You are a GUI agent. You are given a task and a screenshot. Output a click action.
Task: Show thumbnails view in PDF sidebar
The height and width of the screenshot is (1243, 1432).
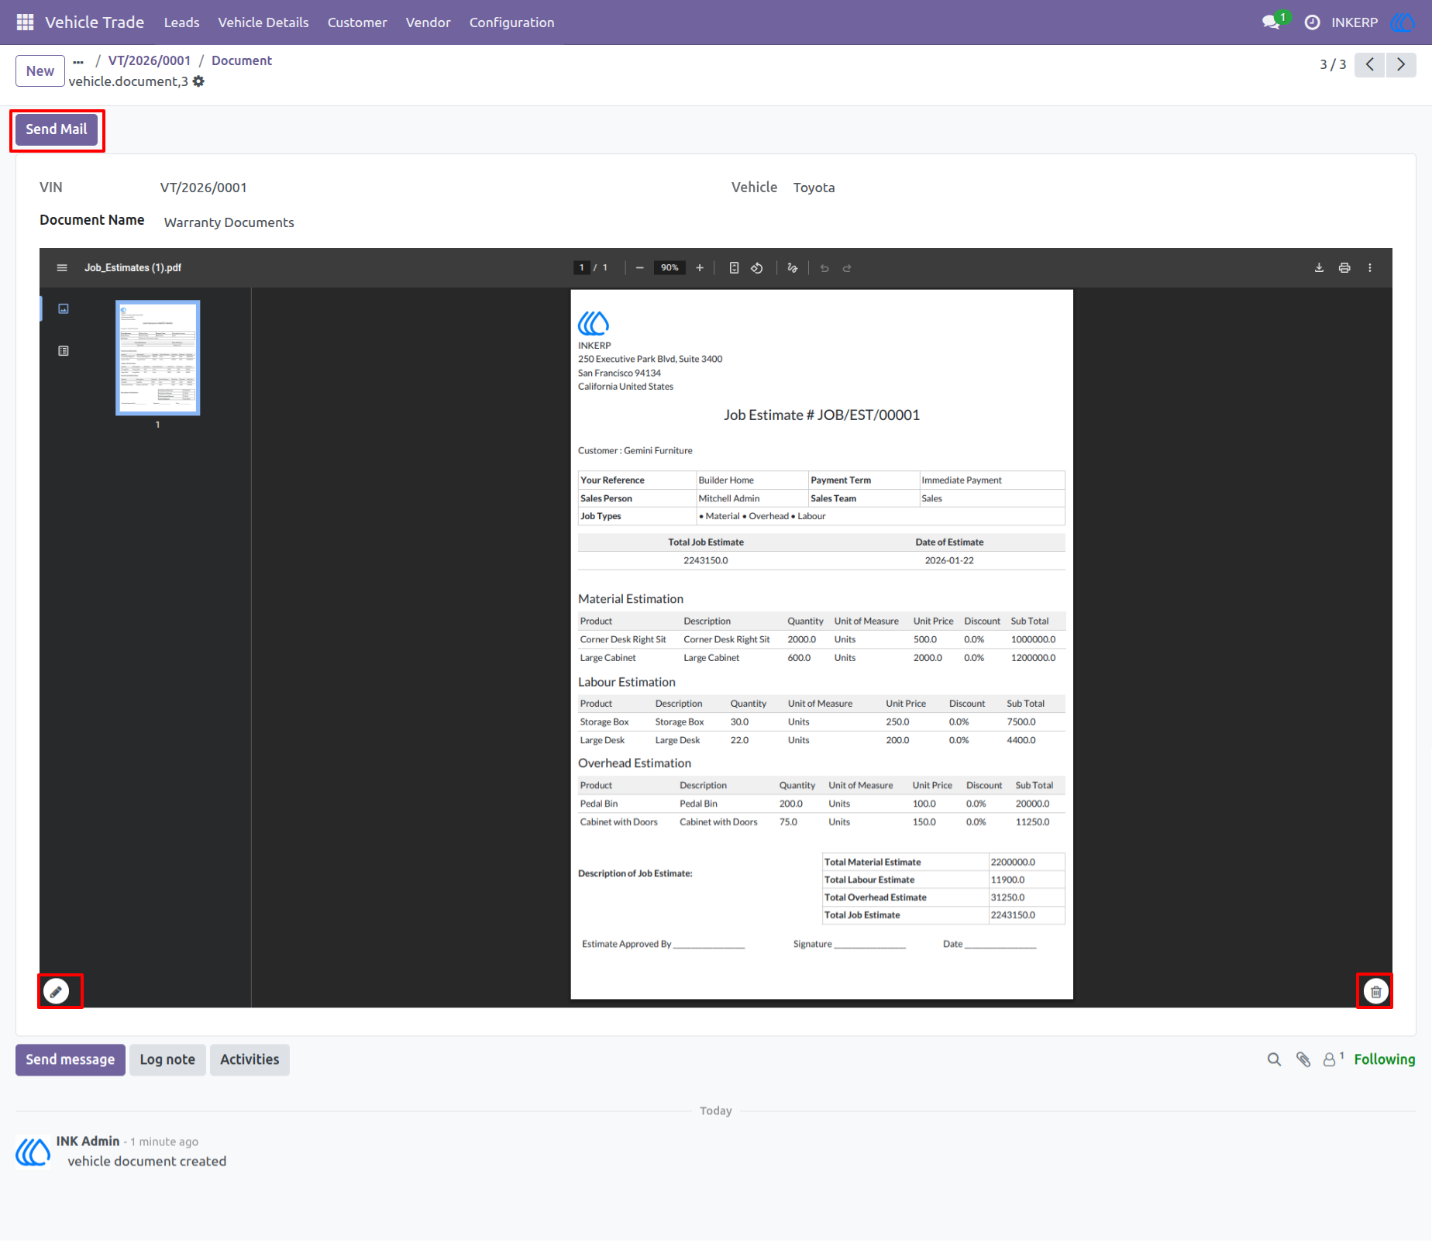(x=64, y=309)
